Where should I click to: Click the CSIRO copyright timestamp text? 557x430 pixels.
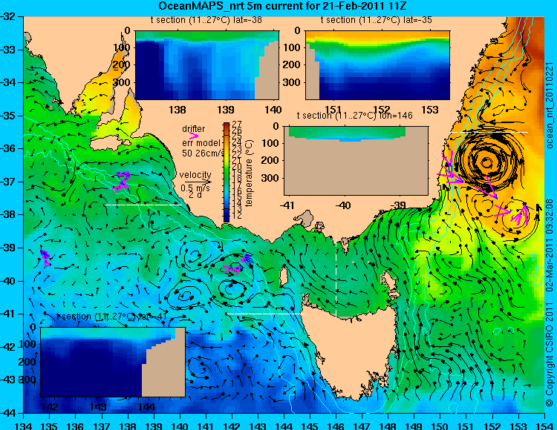(x=550, y=303)
